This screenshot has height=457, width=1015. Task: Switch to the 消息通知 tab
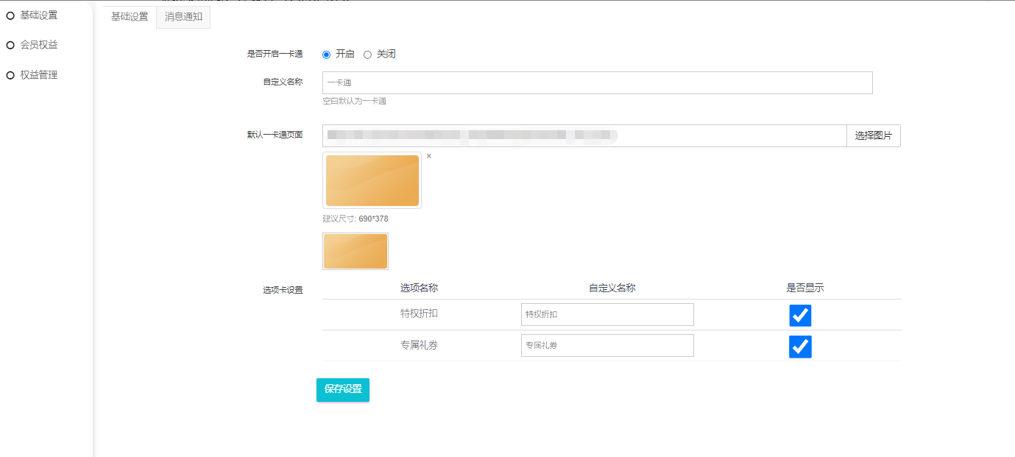pos(183,17)
